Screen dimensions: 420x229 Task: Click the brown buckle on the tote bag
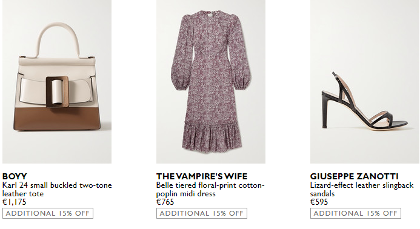(x=58, y=92)
